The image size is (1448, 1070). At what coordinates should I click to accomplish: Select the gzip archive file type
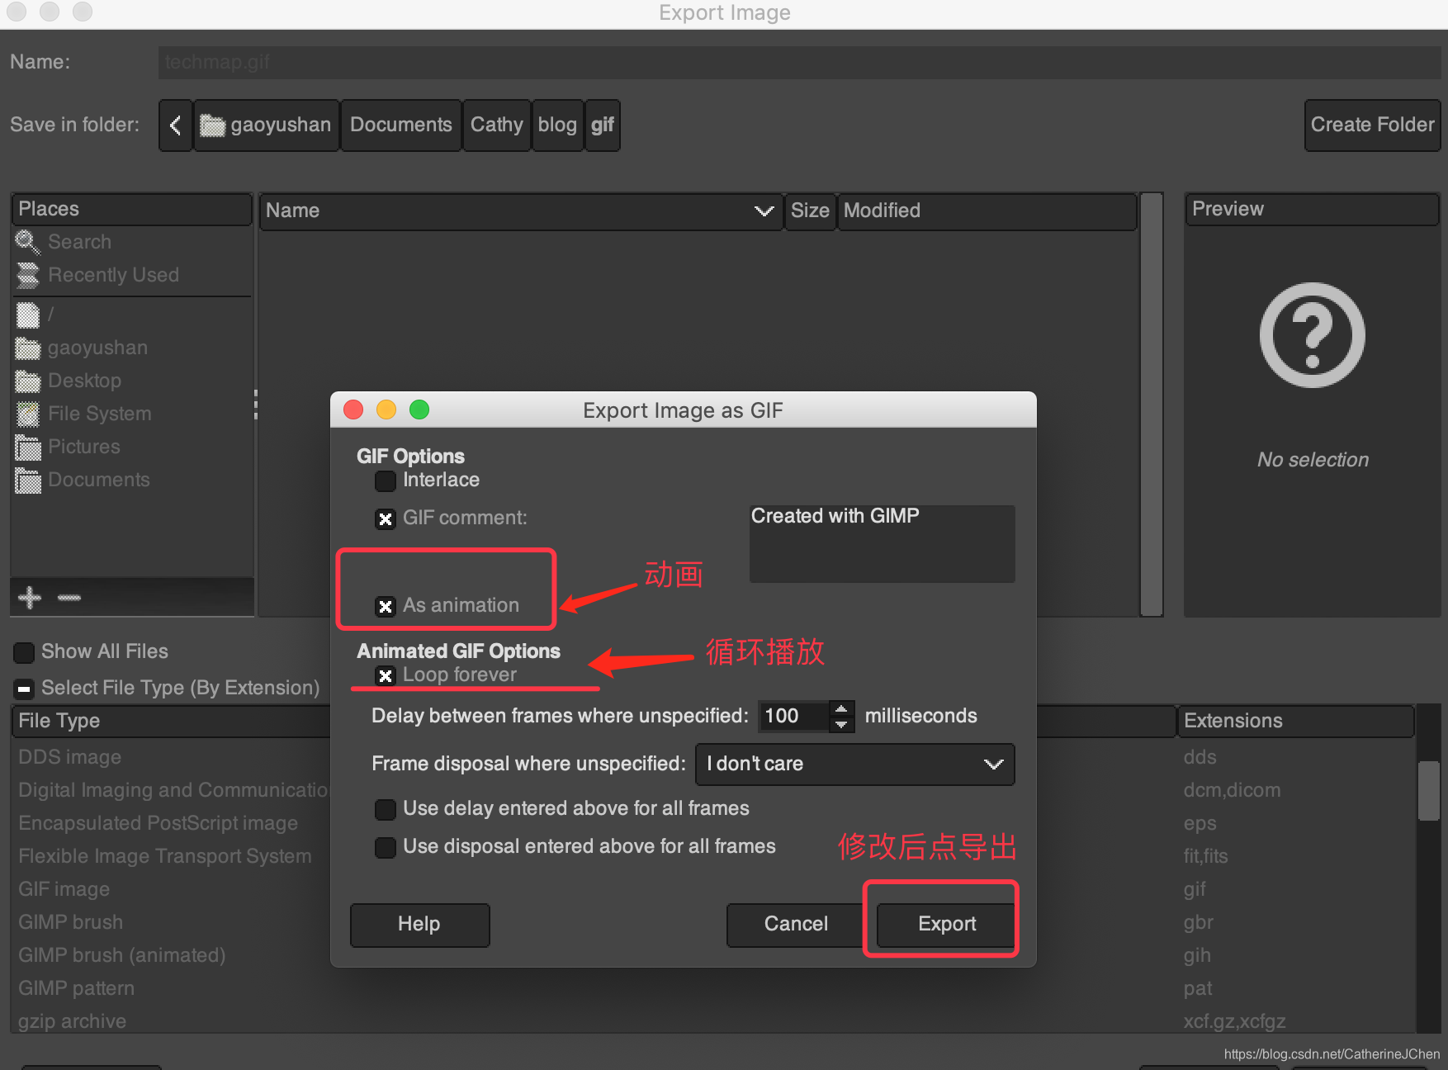pyautogui.click(x=73, y=1021)
